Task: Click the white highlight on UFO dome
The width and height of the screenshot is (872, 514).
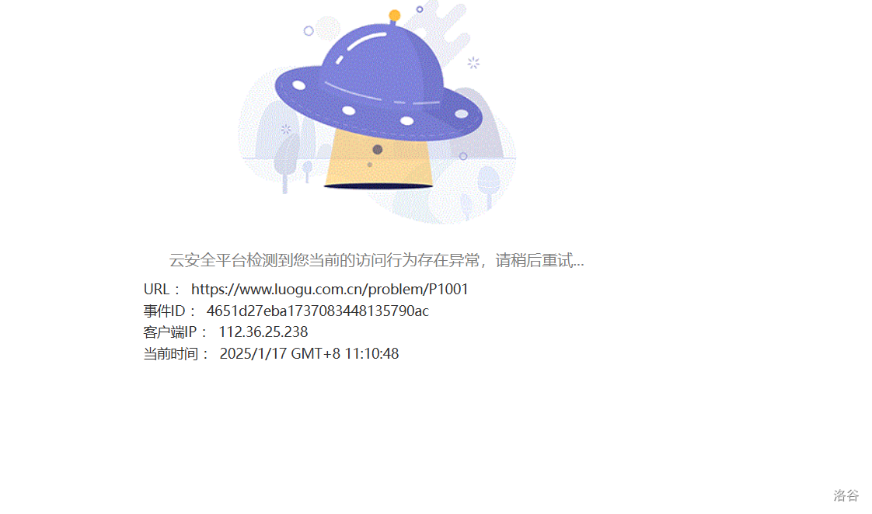Action: pos(366,40)
